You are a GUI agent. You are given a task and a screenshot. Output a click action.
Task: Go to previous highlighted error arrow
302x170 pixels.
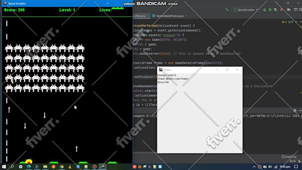[296, 22]
